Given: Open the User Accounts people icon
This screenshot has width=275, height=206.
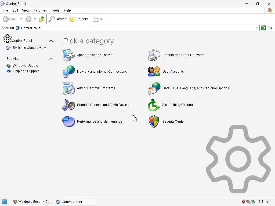Looking at the screenshot, I should click(x=154, y=71).
